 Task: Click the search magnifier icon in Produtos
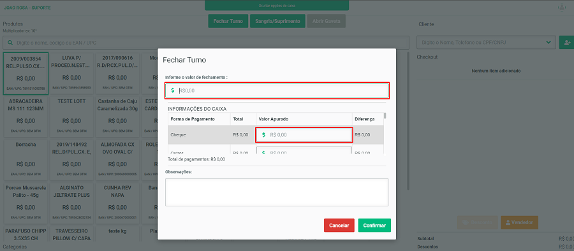tap(10, 43)
